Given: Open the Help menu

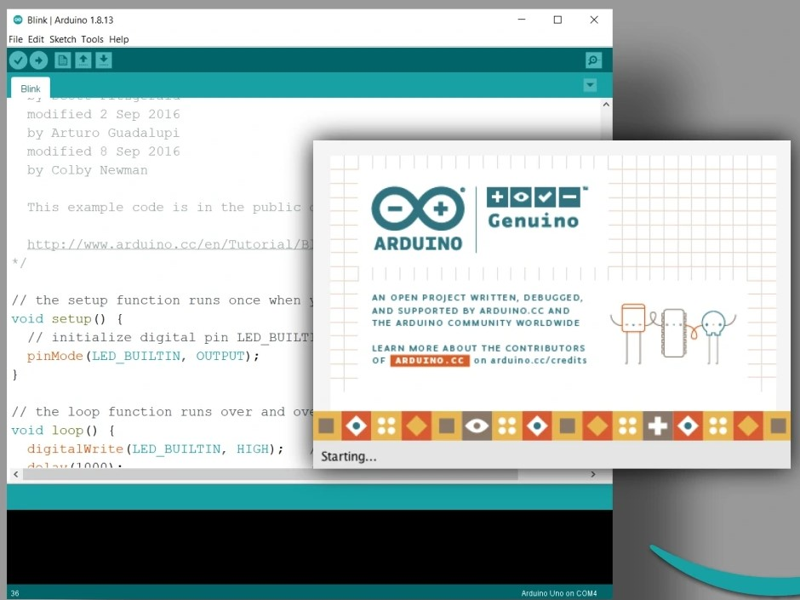Looking at the screenshot, I should click(119, 39).
